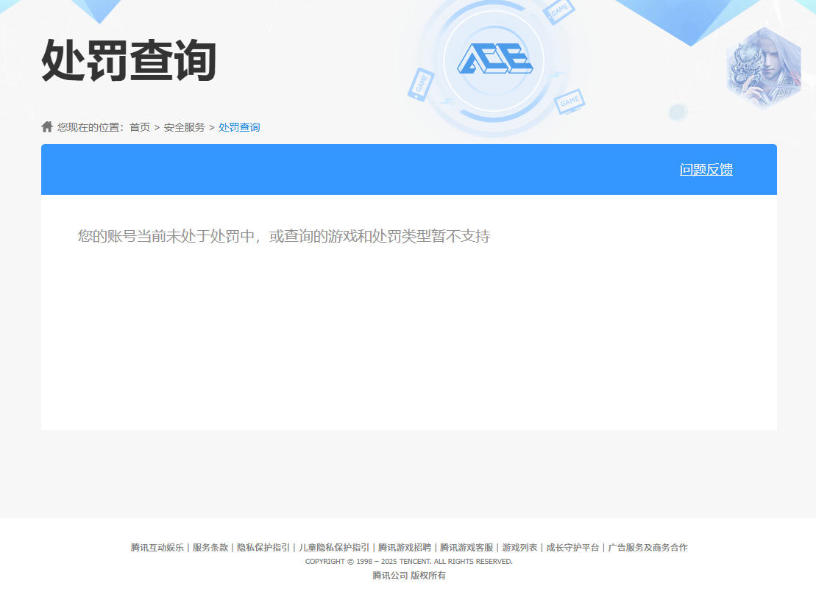This screenshot has height=597, width=816.
Task: Select 处罚查询 in the breadcrumb trail
Action: (238, 126)
